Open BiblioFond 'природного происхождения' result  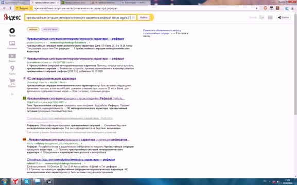tap(75, 98)
